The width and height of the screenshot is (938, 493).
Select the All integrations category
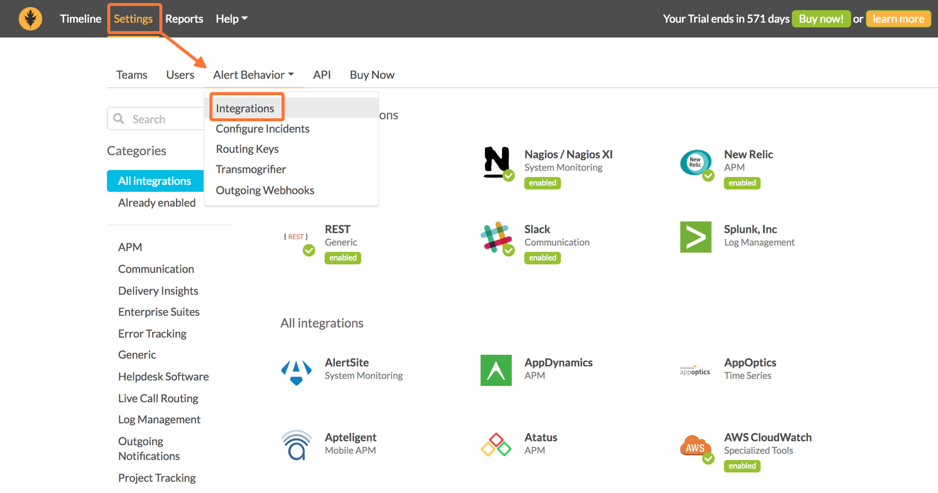(155, 181)
